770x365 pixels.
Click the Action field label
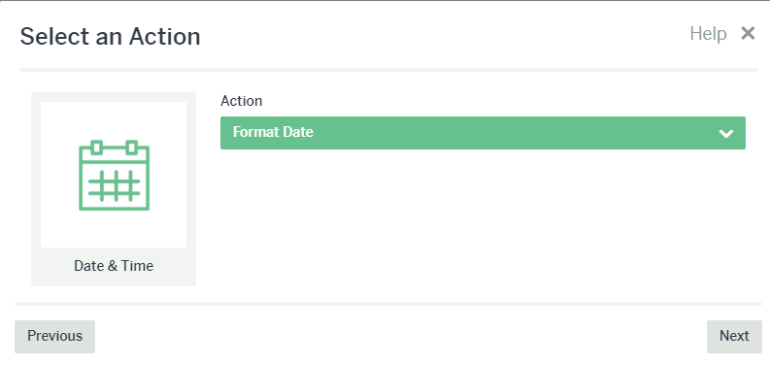click(x=241, y=101)
